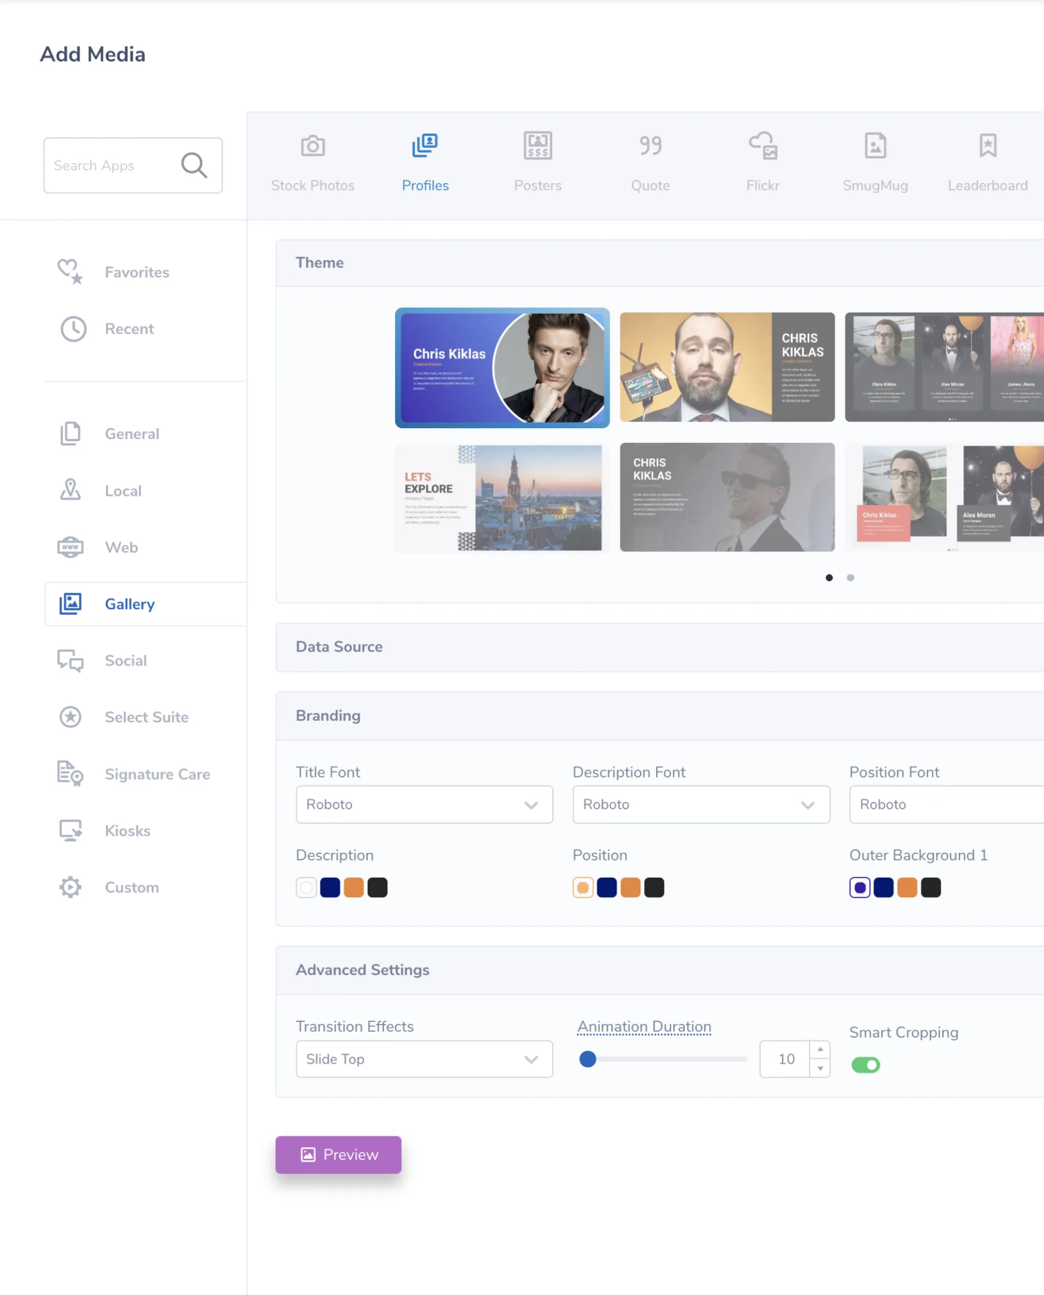Select the Profiles app icon
The height and width of the screenshot is (1295, 1044).
pyautogui.click(x=425, y=146)
